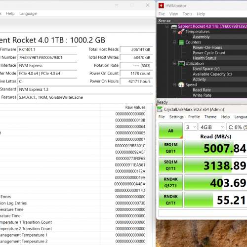This screenshot has height=247, width=247.
Task: Collapse the Counters node in HWMonitor
Action: click(x=174, y=42)
